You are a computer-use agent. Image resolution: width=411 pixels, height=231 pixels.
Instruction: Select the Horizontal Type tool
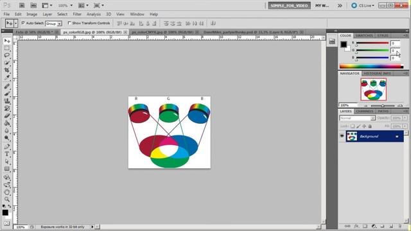click(7, 154)
